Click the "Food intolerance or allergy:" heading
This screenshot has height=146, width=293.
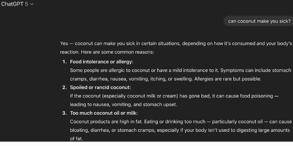[x=101, y=62]
